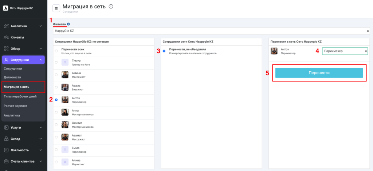373x171 pixels.
Task: Open Типы нерабочих дней link
Action: click(20, 96)
